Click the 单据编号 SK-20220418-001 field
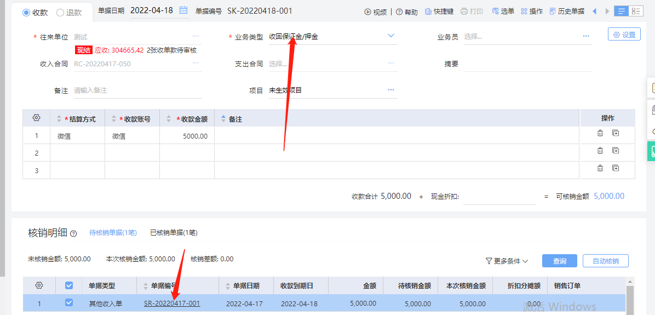This screenshot has height=315, width=655. tap(260, 11)
